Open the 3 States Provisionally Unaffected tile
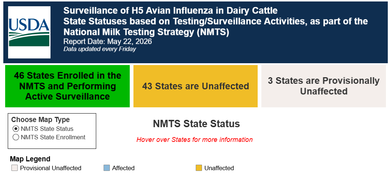The height and width of the screenshot is (179, 390). [x=324, y=86]
